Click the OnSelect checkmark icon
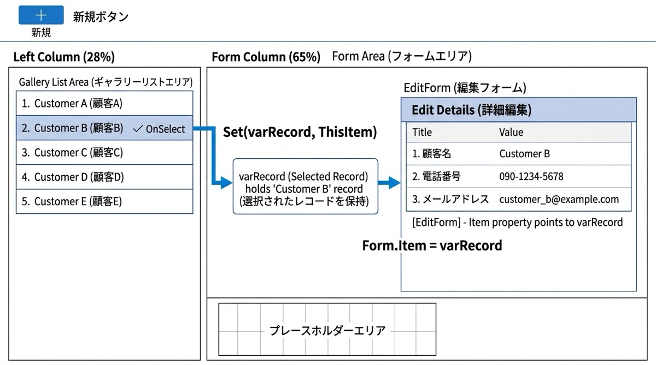 tap(138, 129)
